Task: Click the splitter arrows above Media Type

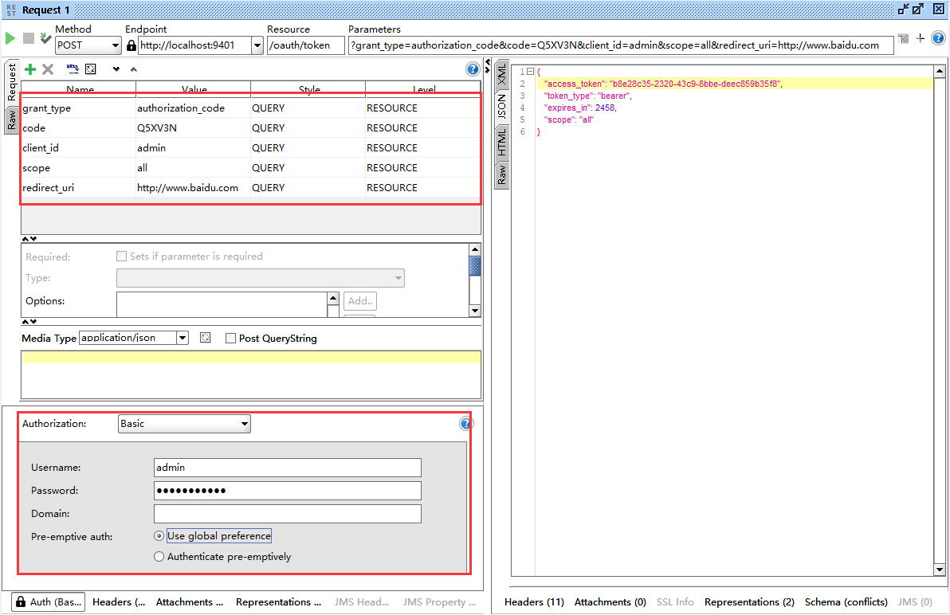Action: pyautogui.click(x=29, y=321)
